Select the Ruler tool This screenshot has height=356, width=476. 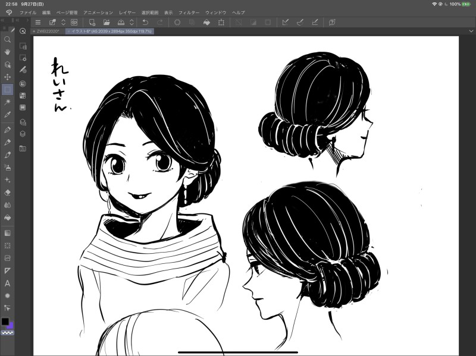coord(7,271)
